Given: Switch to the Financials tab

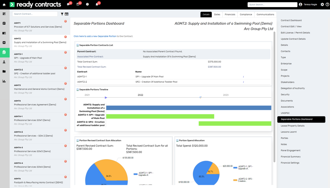Looking at the screenshot, I should coord(230,14).
